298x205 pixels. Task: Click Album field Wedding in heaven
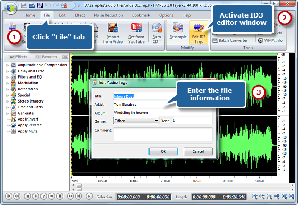163,113
